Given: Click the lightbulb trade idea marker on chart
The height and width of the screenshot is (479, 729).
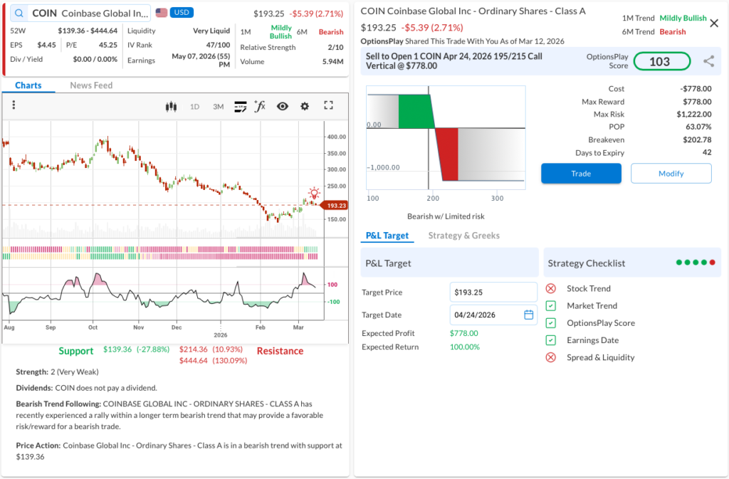Looking at the screenshot, I should click(314, 193).
